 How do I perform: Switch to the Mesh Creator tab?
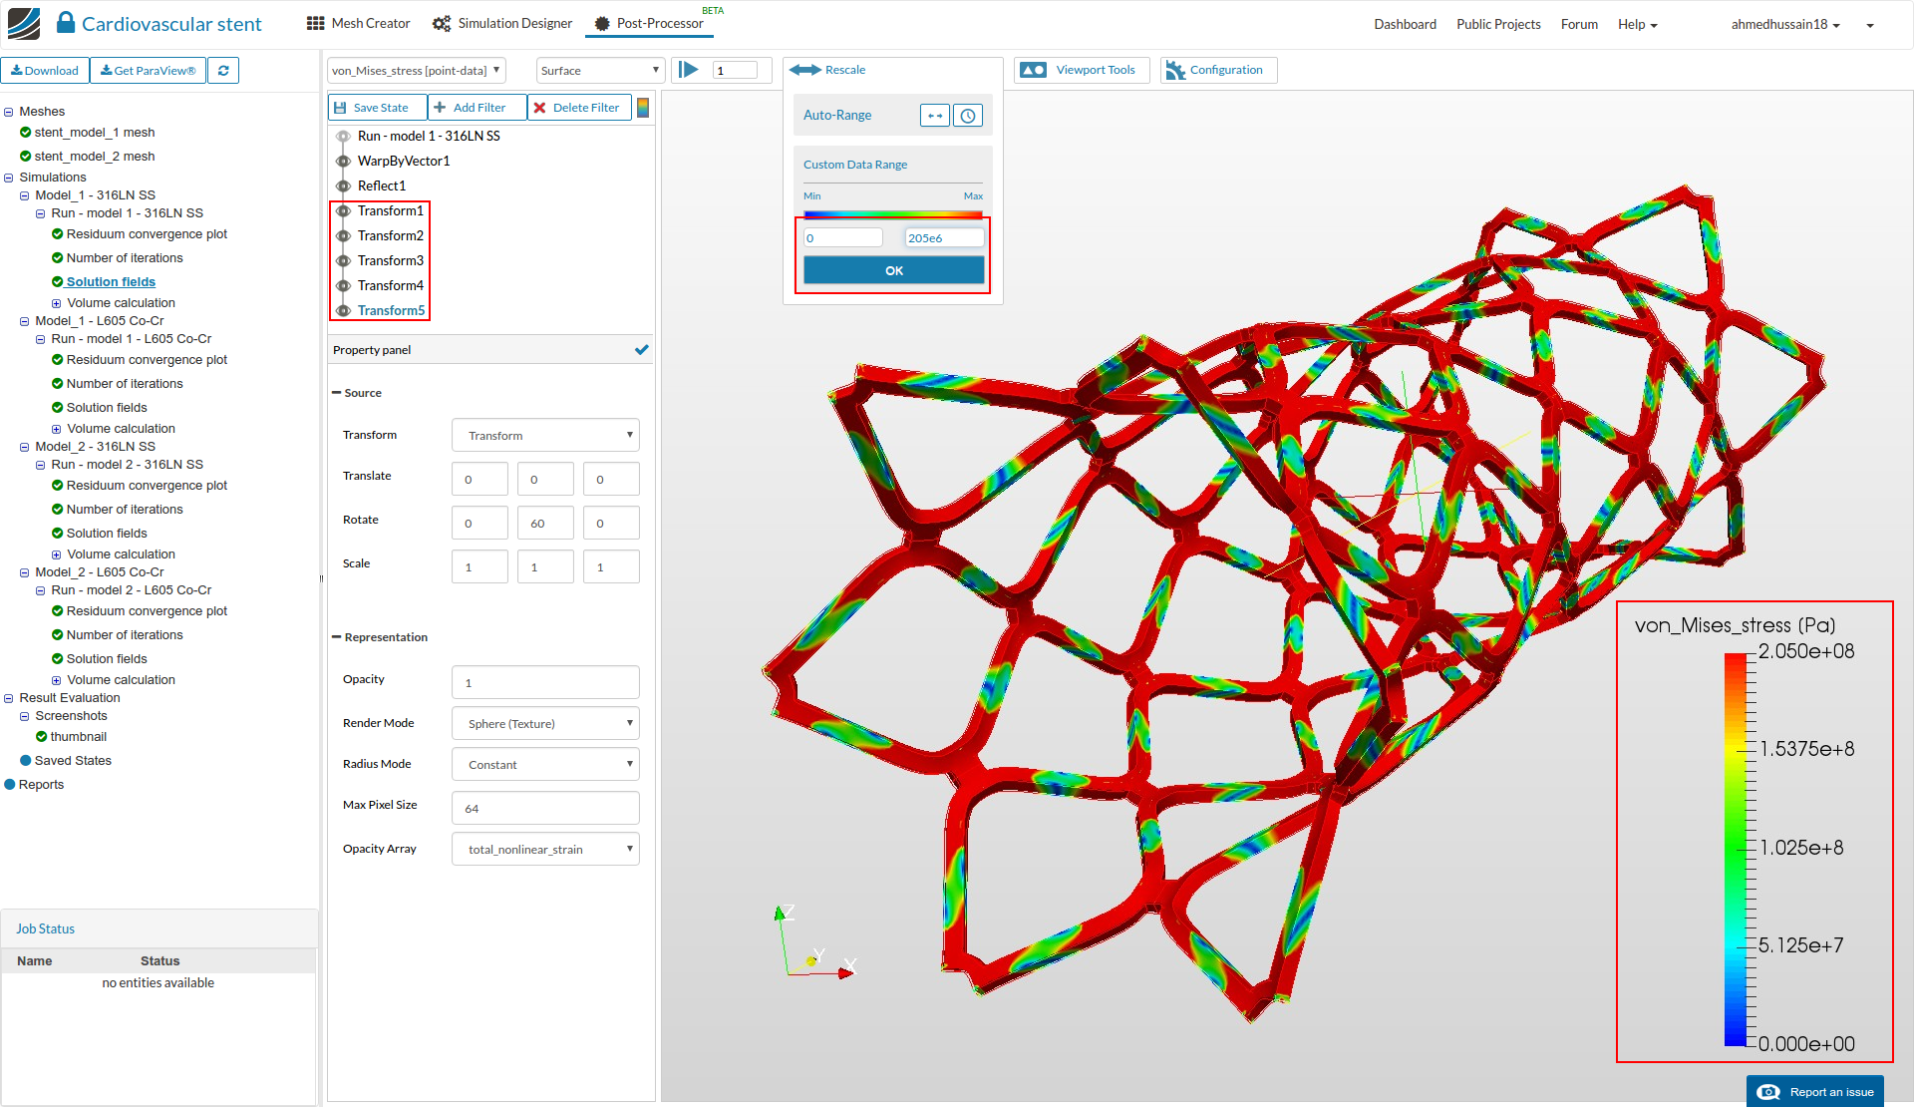point(358,23)
